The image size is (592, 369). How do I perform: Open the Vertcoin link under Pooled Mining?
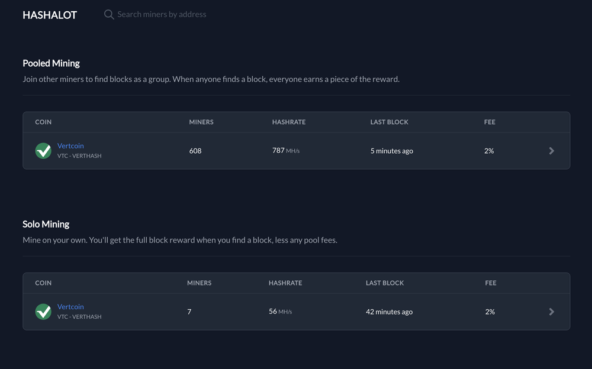70,145
